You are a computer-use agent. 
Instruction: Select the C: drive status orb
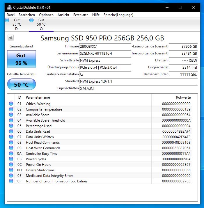click(x=31, y=20)
